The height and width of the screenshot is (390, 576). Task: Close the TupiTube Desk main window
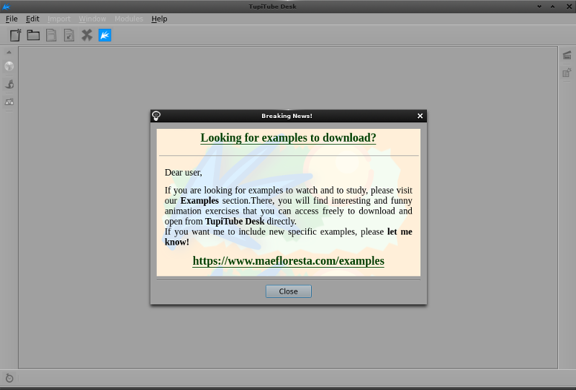569,6
